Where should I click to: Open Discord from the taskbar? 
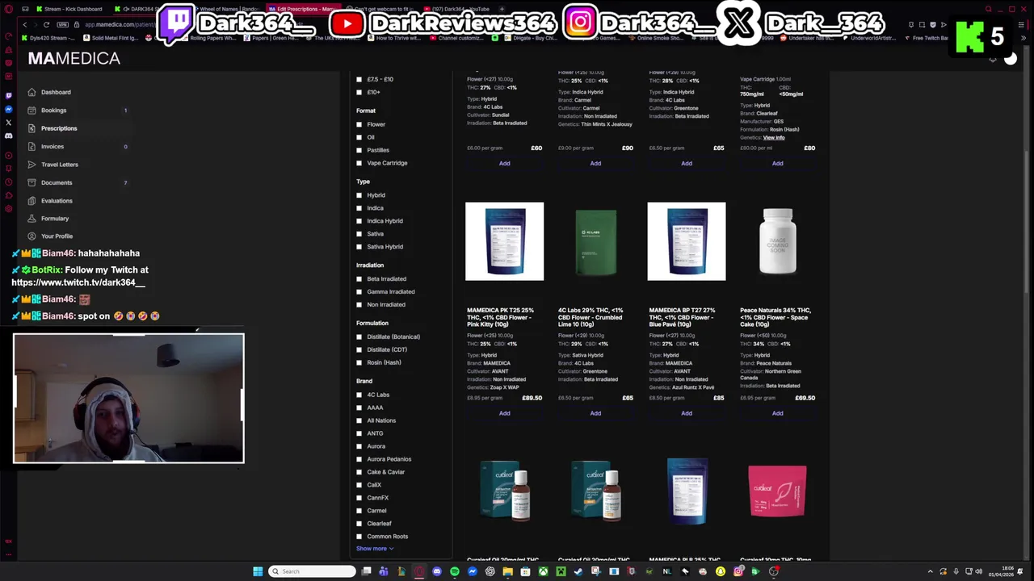tap(437, 571)
